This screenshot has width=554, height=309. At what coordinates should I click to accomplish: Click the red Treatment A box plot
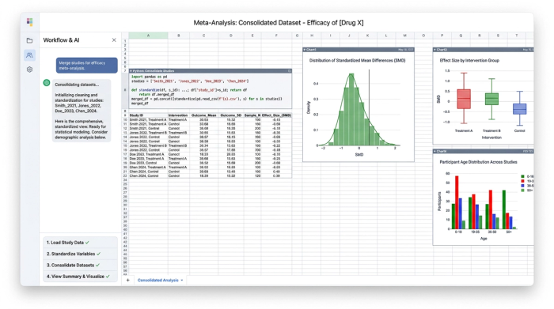pos(464,99)
